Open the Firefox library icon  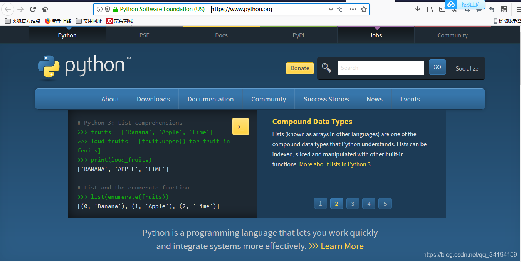[430, 9]
